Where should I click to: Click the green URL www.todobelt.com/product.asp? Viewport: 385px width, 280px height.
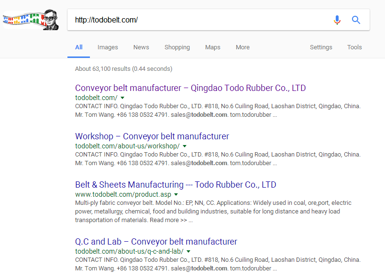click(123, 194)
